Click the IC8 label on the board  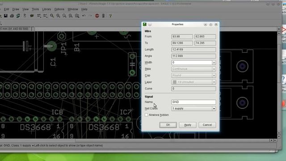pyautogui.click(x=57, y=112)
